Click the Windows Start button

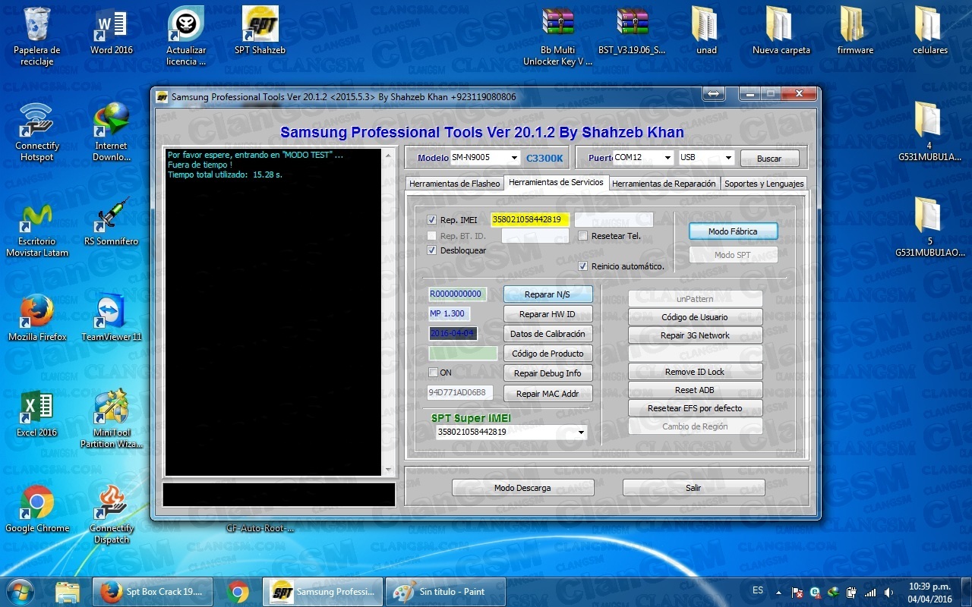[x=20, y=592]
